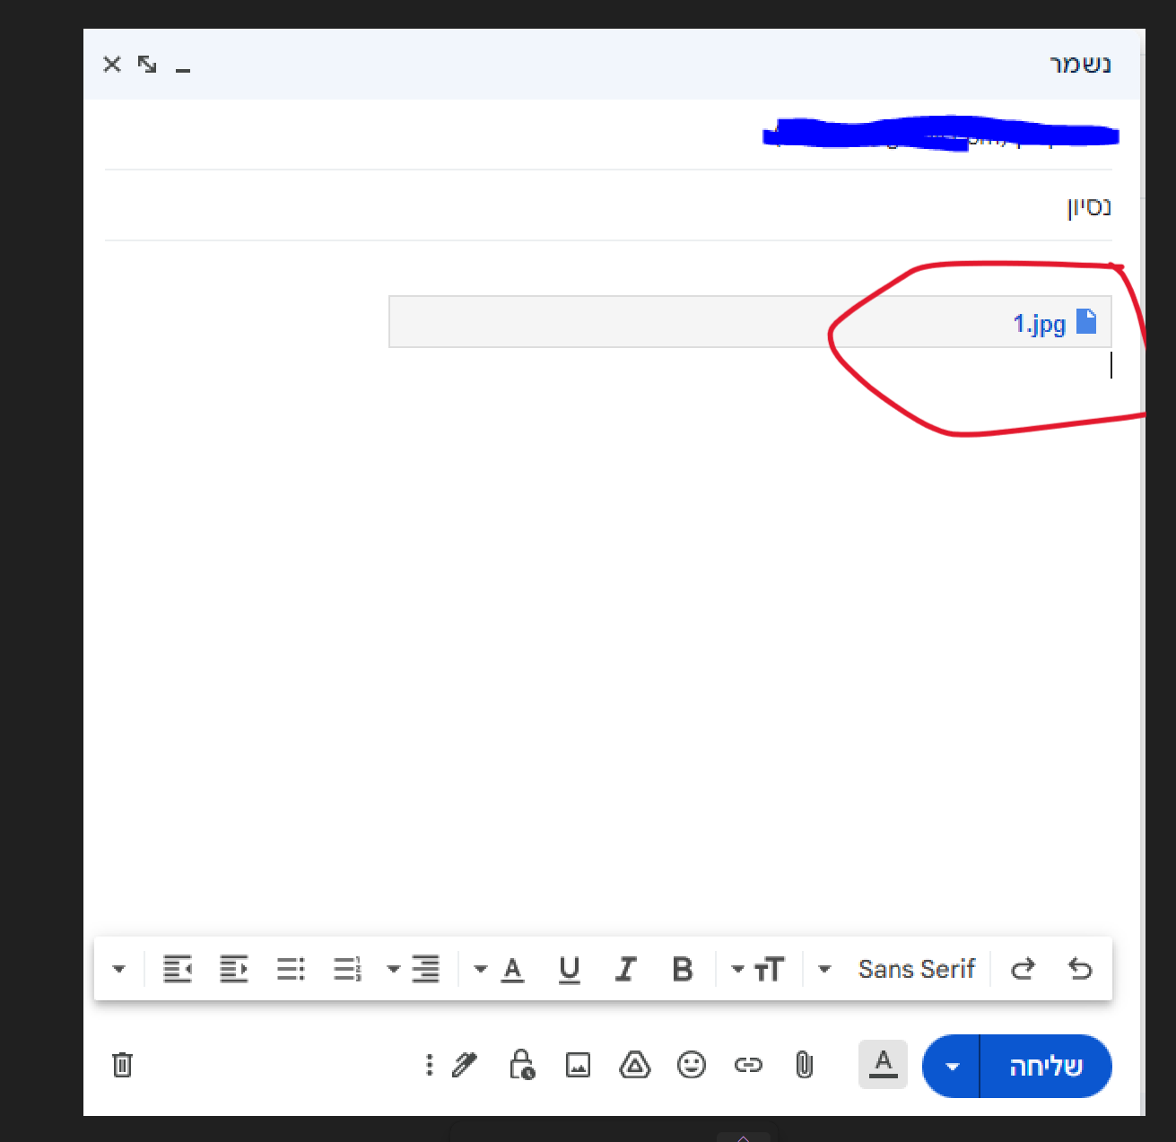Insert files using Google Drive
The width and height of the screenshot is (1176, 1142).
(x=634, y=1065)
